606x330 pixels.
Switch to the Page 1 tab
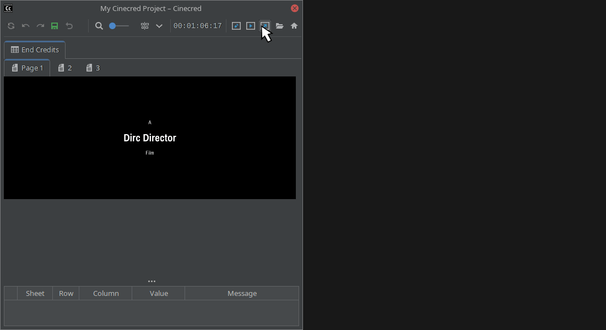[x=27, y=68]
